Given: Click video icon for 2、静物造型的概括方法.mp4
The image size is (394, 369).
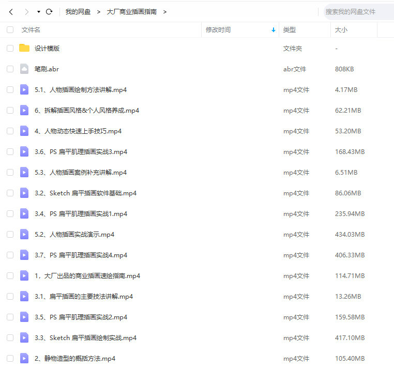Looking at the screenshot, I should click(24, 358).
